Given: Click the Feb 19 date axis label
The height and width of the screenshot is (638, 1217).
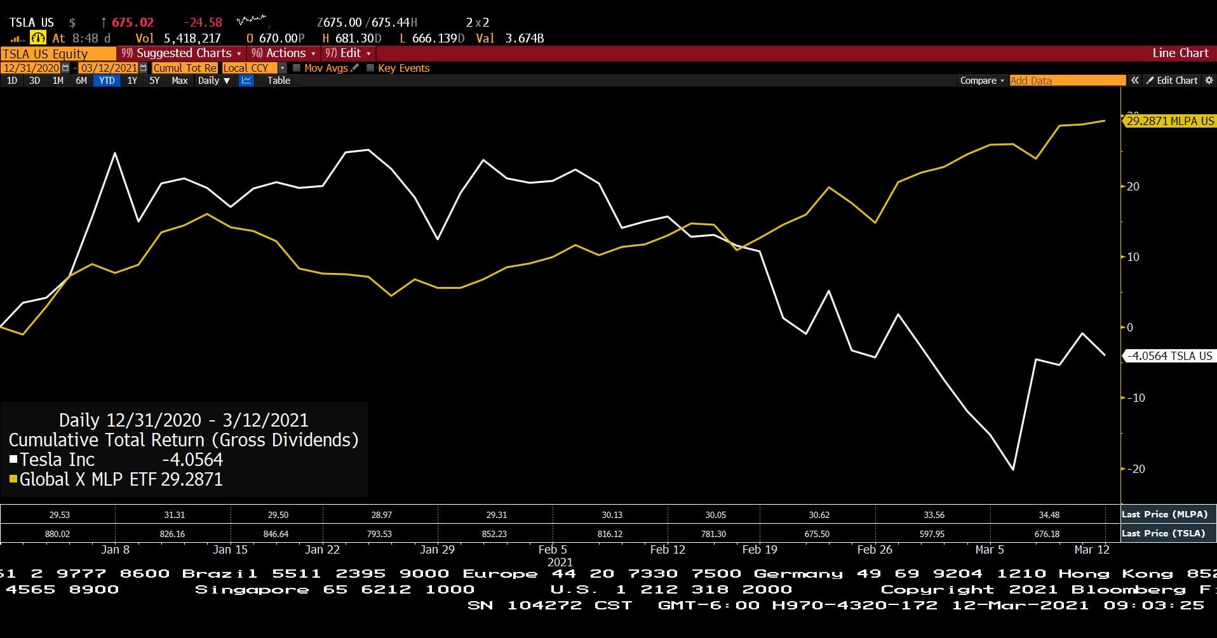Looking at the screenshot, I should [x=760, y=550].
